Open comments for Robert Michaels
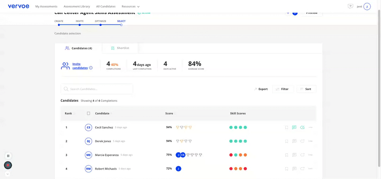Viewport: 381px width, 179px height. pyautogui.click(x=294, y=169)
